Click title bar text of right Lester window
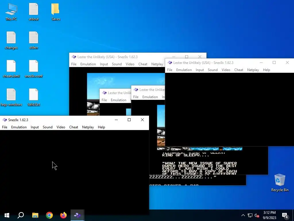This screenshot has width=294, height=221. click(204, 62)
